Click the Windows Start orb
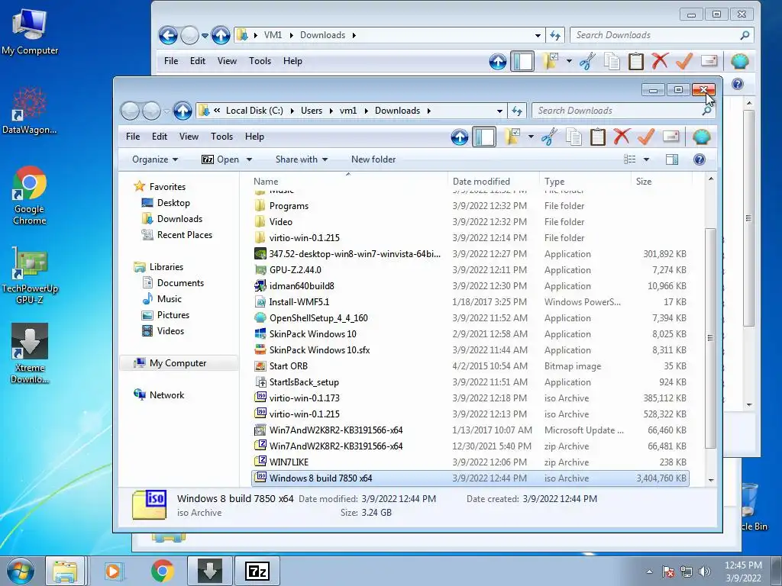 pyautogui.click(x=21, y=571)
